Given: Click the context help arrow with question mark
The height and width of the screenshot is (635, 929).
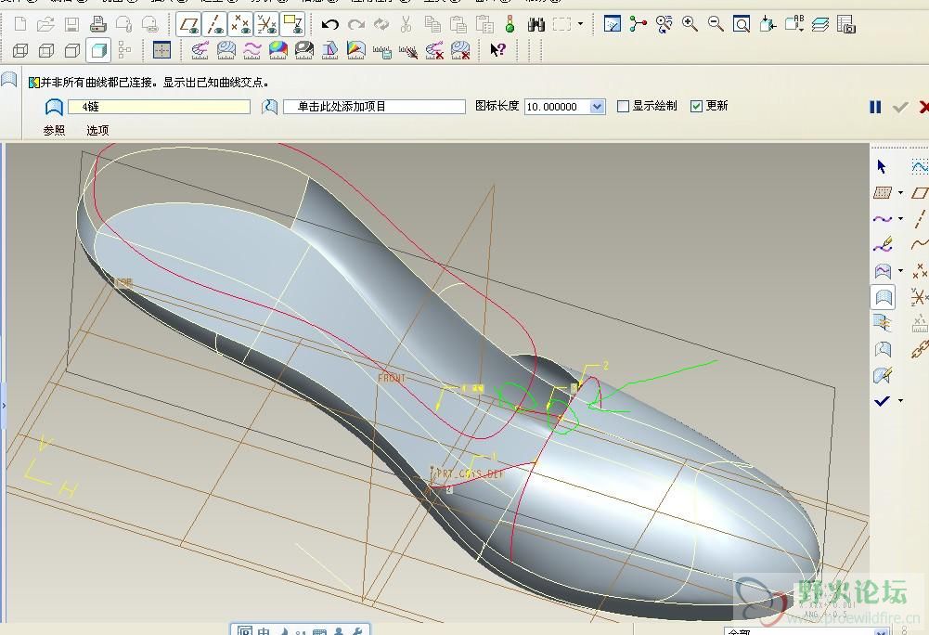Looking at the screenshot, I should pos(497,50).
